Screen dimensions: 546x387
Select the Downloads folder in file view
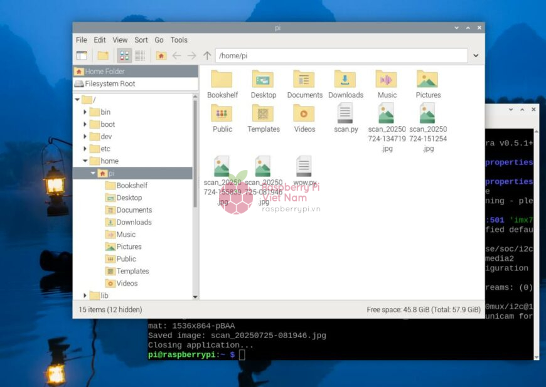[345, 80]
